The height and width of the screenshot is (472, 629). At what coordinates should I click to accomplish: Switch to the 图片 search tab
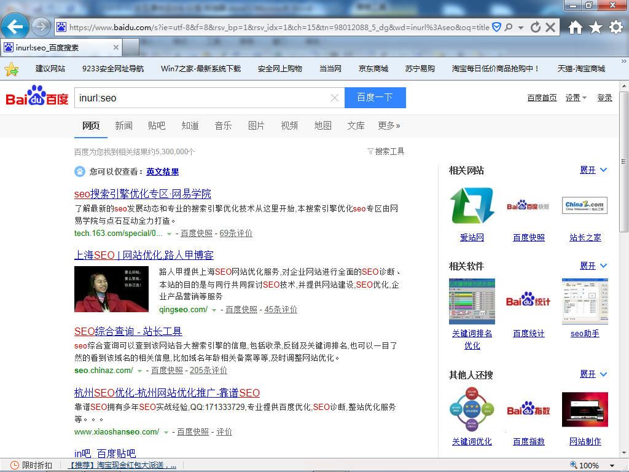point(256,125)
